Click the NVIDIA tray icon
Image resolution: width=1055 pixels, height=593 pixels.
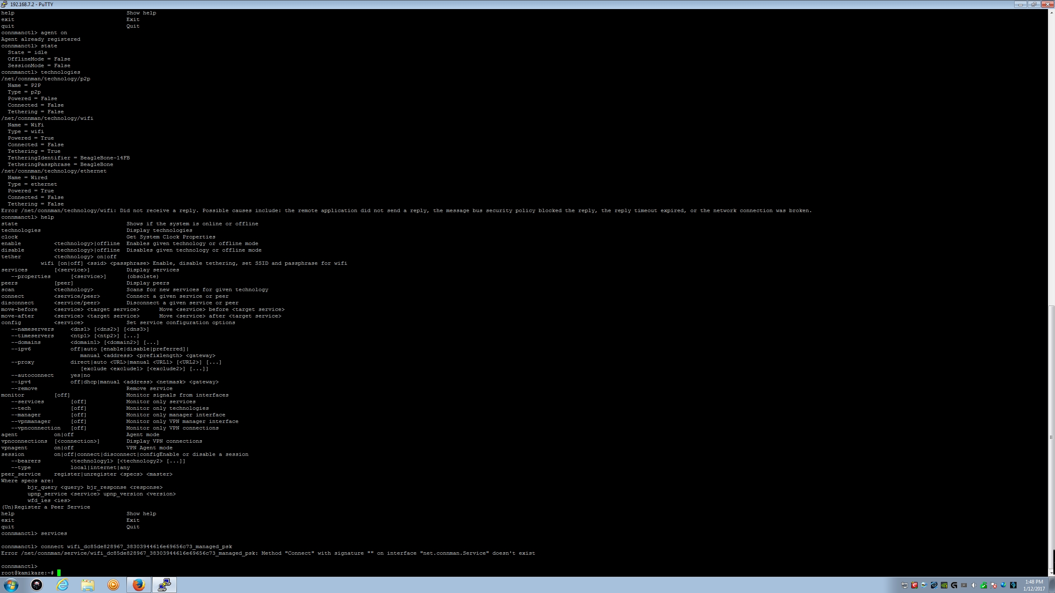point(944,585)
